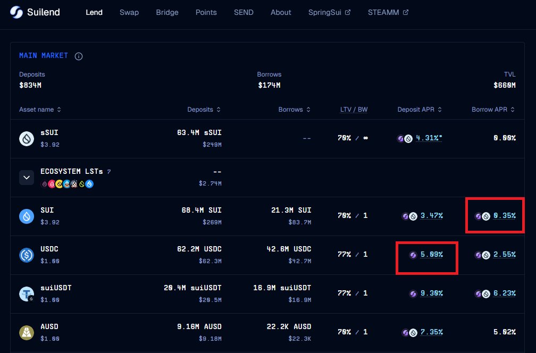Click the USDC 5.09% deposit APR value
This screenshot has width=536, height=353.
[x=431, y=255]
